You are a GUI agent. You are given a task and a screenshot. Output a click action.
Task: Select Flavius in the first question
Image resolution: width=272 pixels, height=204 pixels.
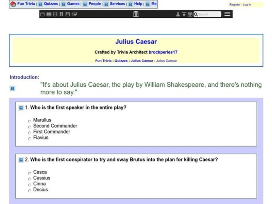pos(30,139)
